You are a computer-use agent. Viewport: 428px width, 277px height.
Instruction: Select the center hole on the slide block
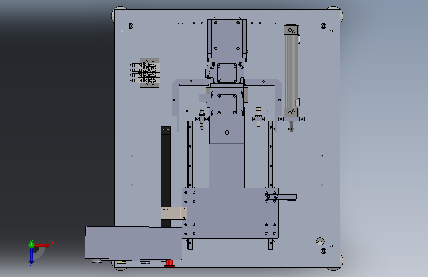227,133
